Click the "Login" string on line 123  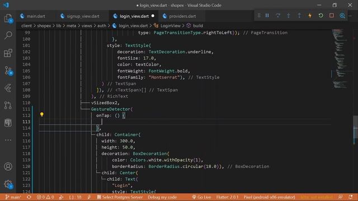[121, 185]
